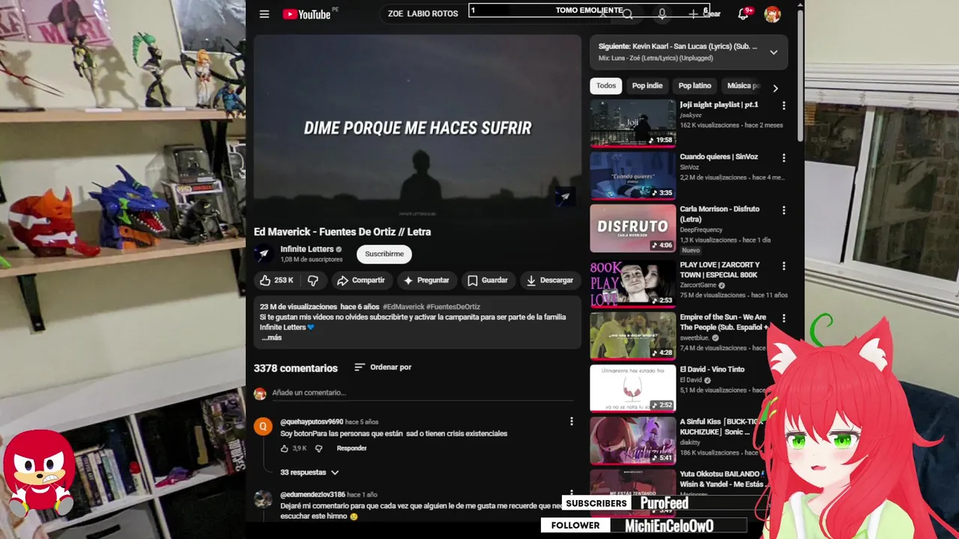Open options for Joji night playlist

[784, 106]
